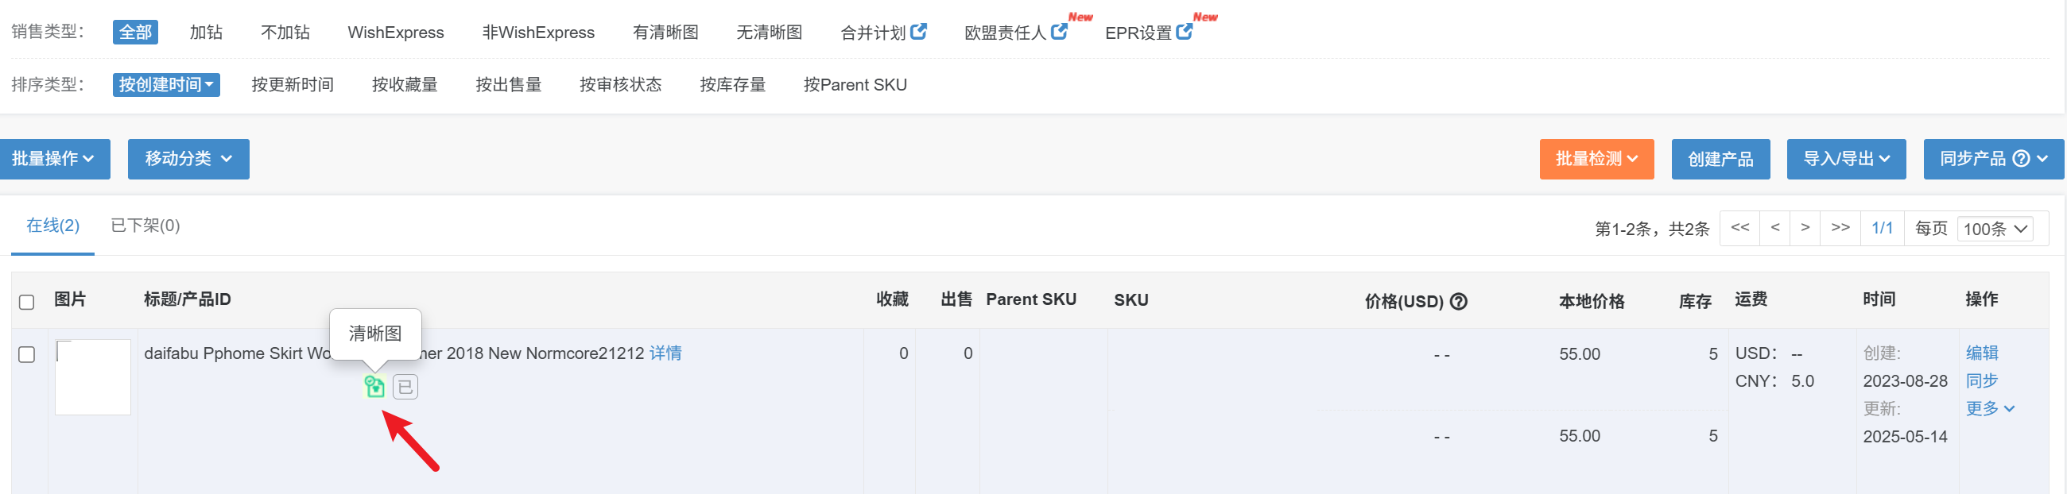Viewport: 2067px width, 494px height.
Task: Expand the 批量操作 dropdown
Action: coord(55,159)
